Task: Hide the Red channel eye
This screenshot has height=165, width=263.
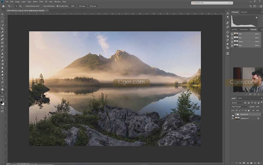Action: [232, 38]
